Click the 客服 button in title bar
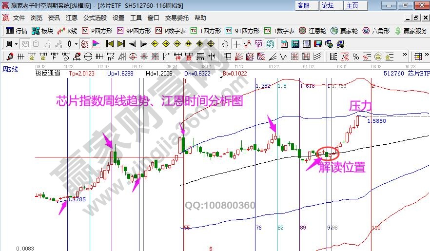430x251 pixels. click(303, 5)
